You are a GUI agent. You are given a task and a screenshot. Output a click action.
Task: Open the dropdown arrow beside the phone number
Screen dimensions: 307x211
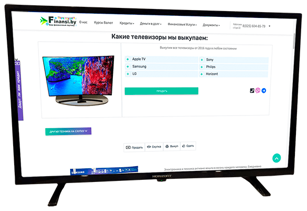tap(270, 26)
